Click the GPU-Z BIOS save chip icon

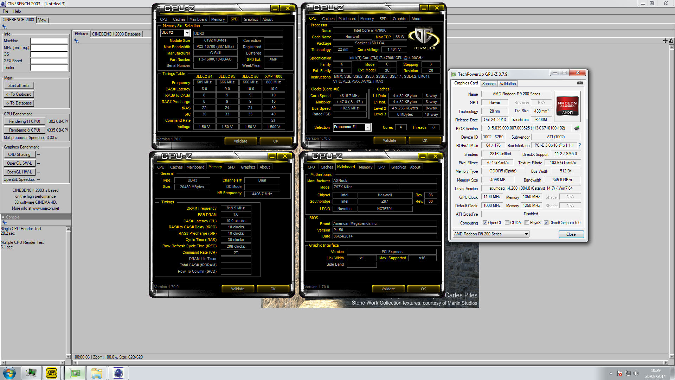click(x=577, y=128)
